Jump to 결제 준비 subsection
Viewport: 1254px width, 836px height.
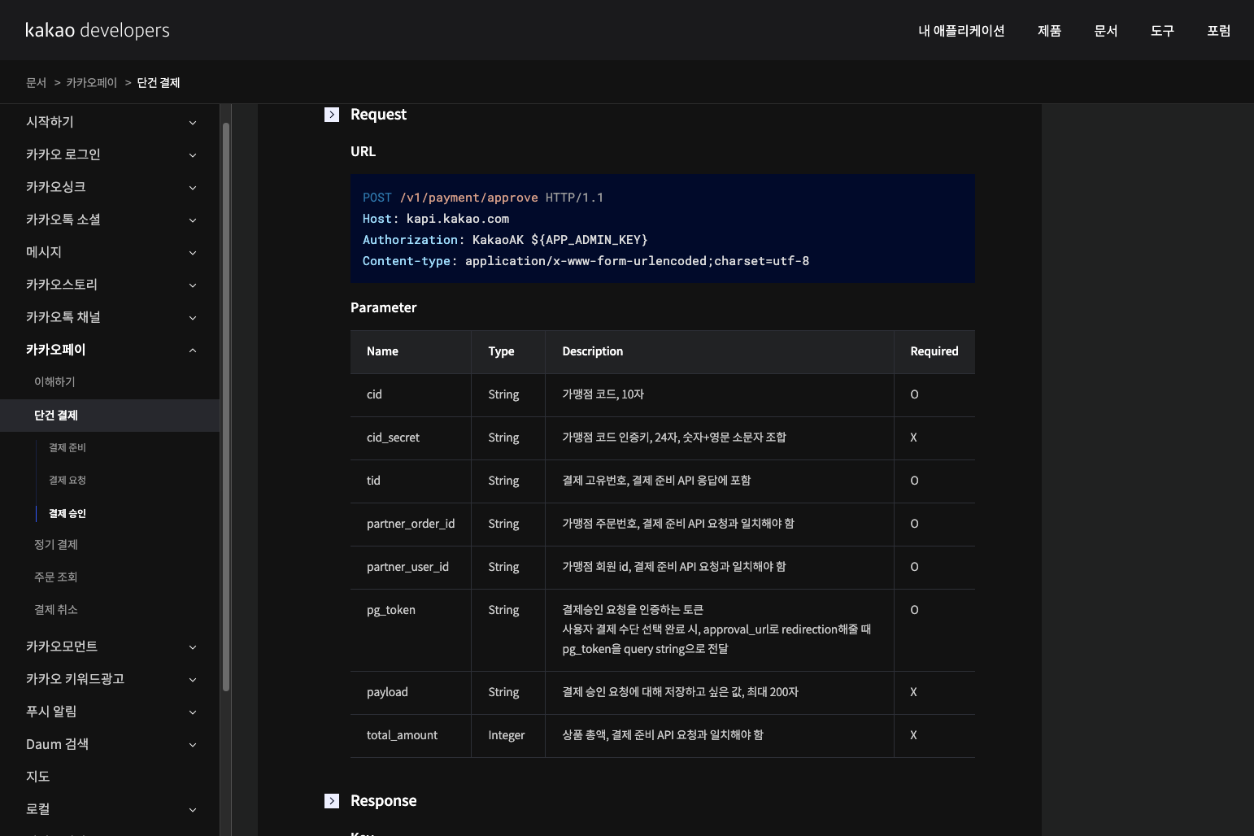coord(67,448)
